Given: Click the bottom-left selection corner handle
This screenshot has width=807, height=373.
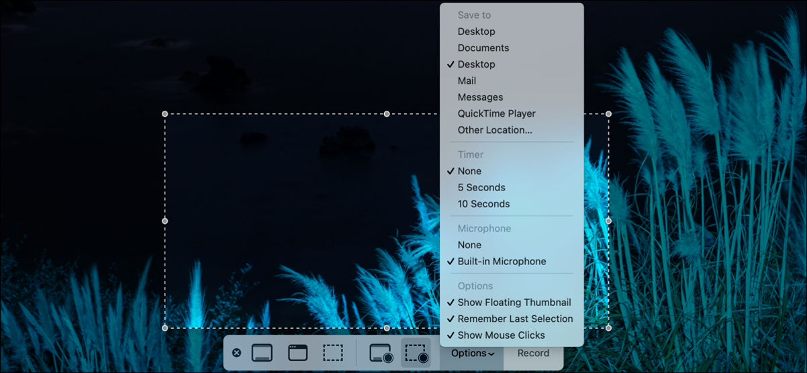Looking at the screenshot, I should [x=165, y=328].
